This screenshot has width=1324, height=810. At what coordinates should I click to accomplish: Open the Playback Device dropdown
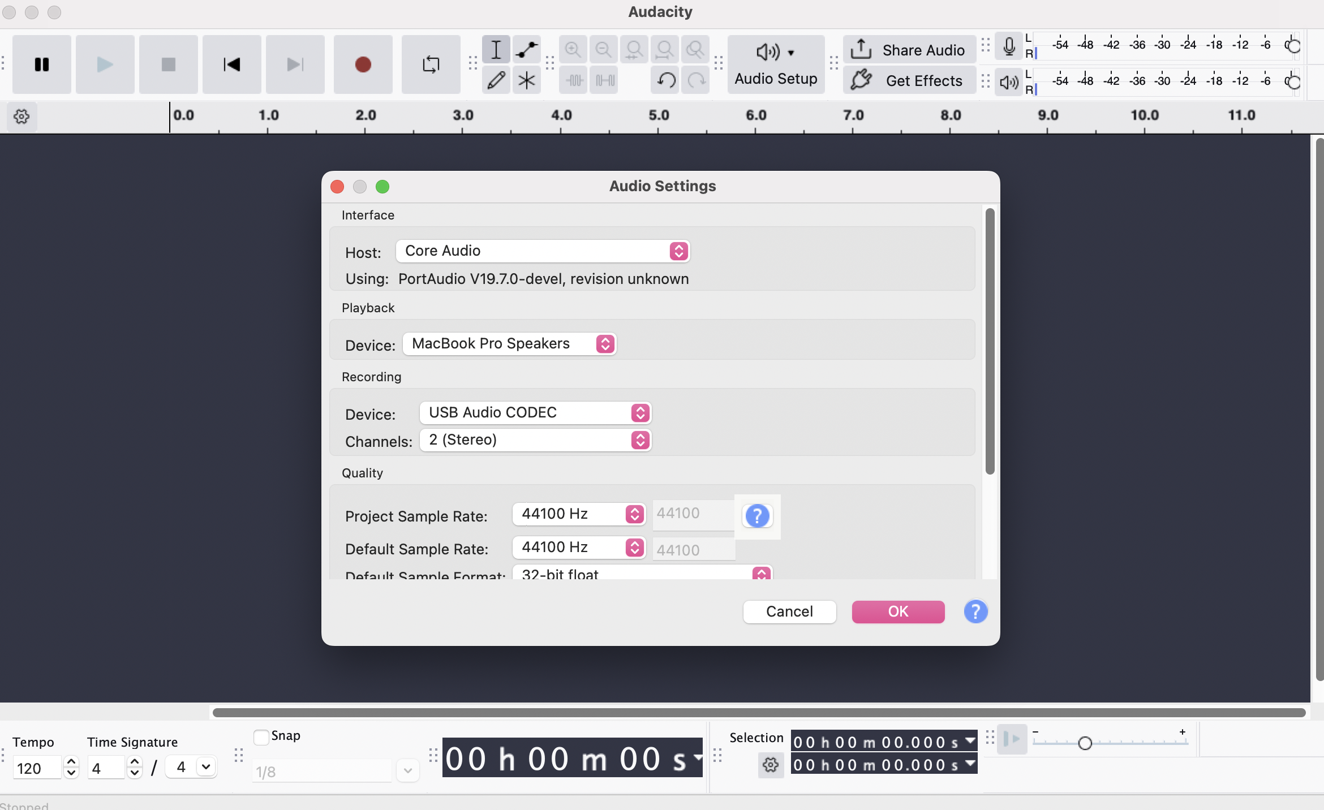[x=509, y=344]
